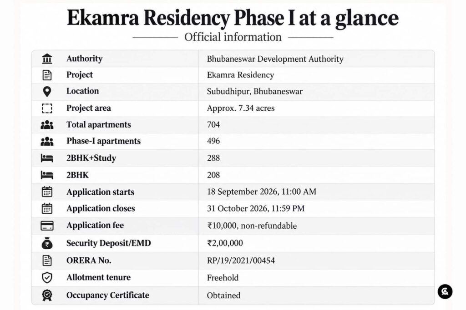Click the award badge icon for Occupancy Certificate
This screenshot has width=466, height=310.
coord(47,295)
